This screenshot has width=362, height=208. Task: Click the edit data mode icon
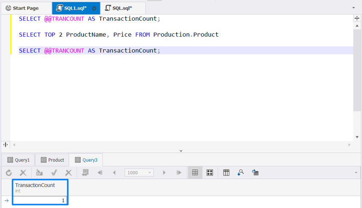pyautogui.click(x=39, y=172)
